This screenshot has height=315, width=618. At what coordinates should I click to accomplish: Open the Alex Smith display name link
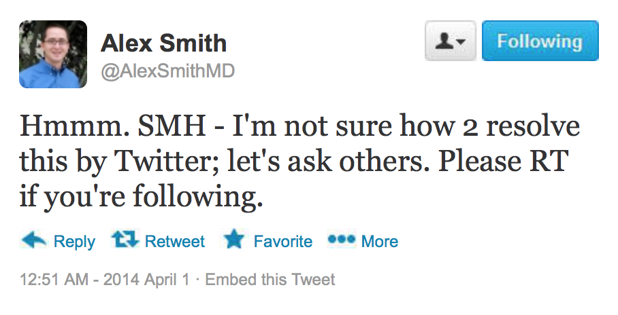(x=163, y=43)
